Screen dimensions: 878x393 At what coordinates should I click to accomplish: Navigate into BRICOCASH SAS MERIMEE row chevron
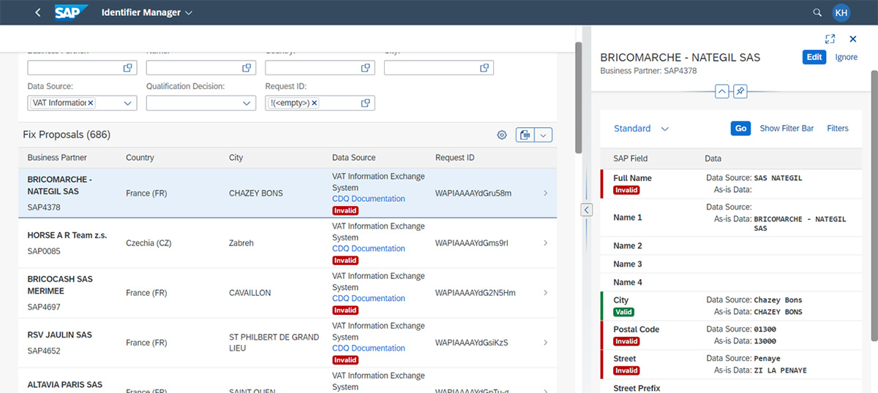[545, 292]
